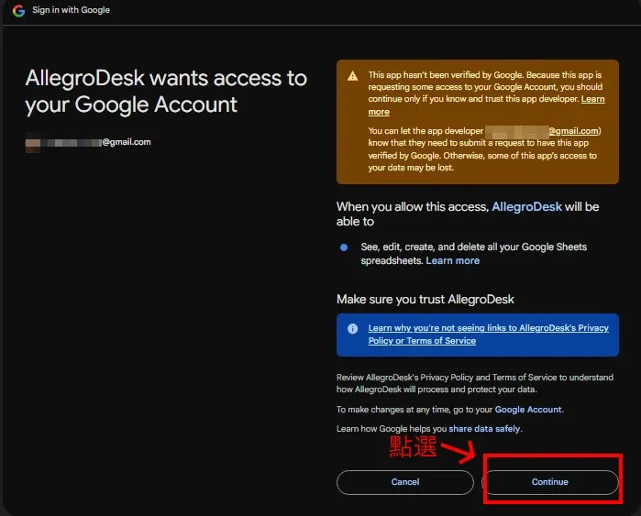Click the info icon in blue box

[x=353, y=328]
